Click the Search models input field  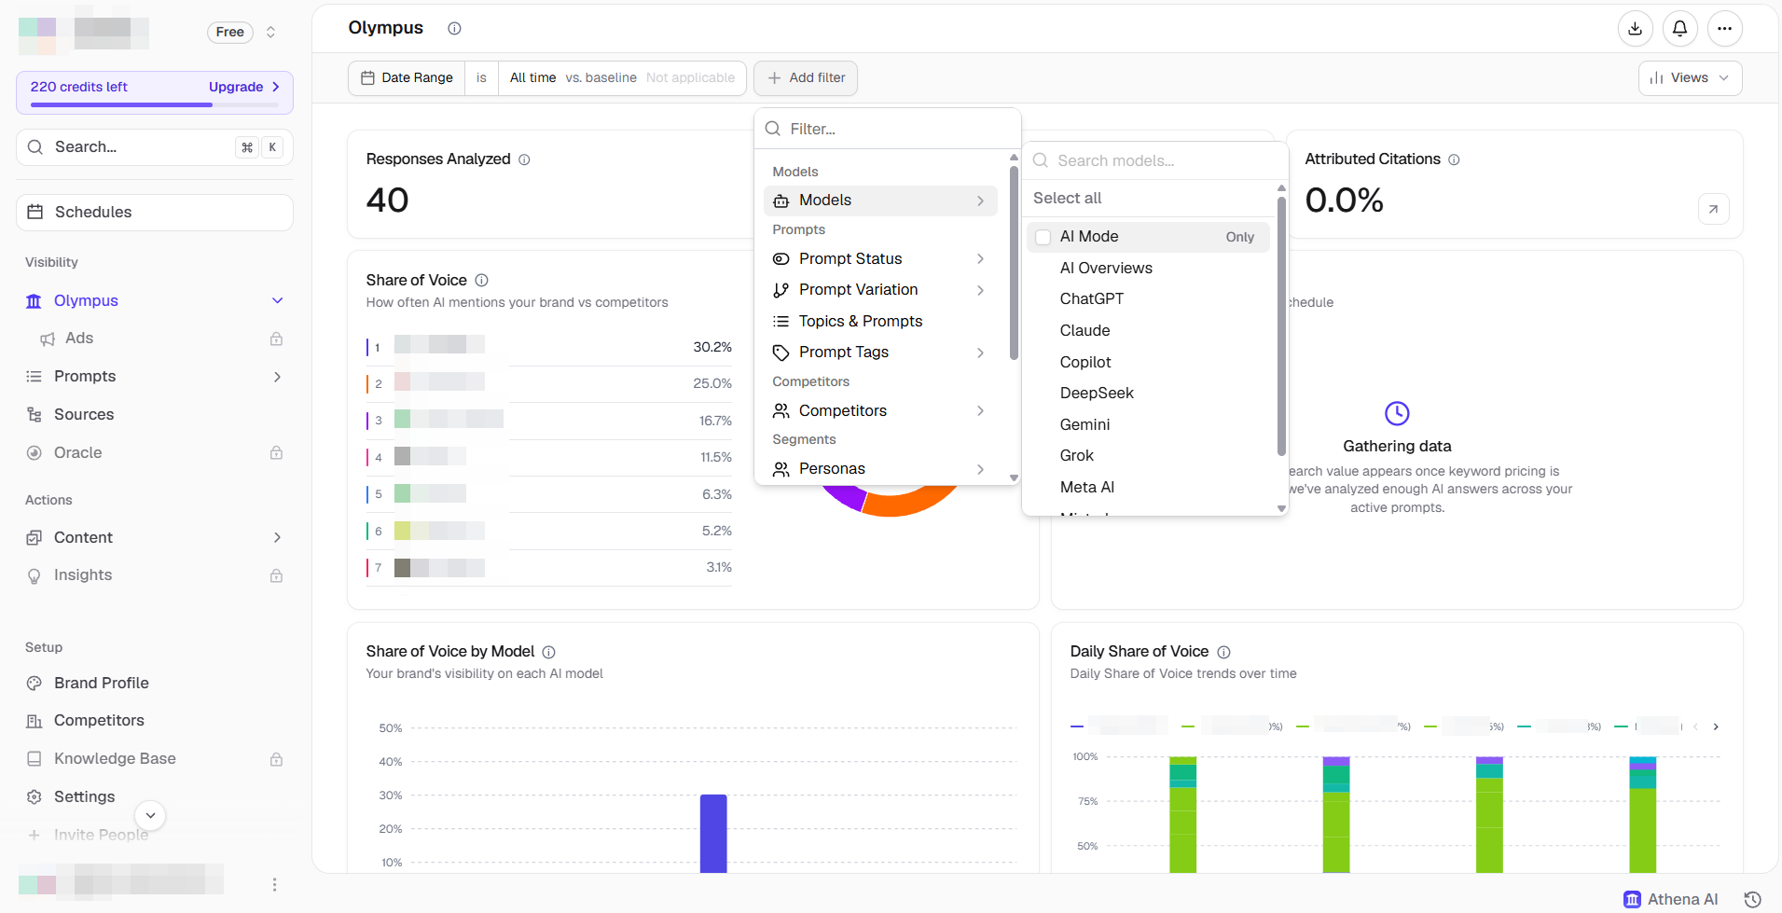[x=1154, y=160]
